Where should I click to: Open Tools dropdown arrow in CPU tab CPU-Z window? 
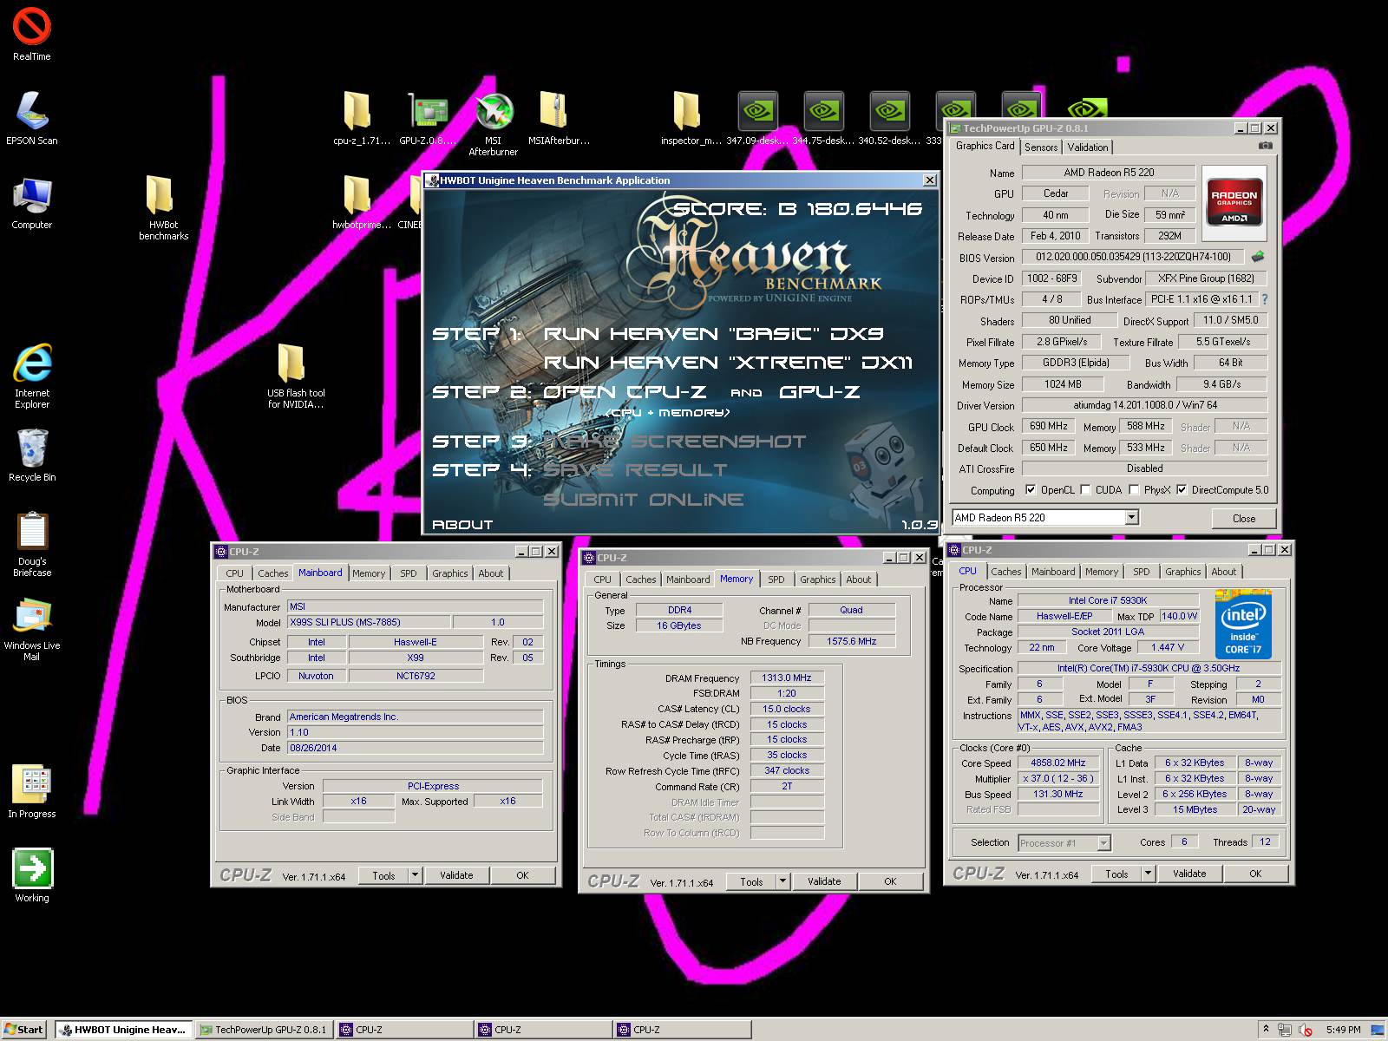coord(1148,874)
